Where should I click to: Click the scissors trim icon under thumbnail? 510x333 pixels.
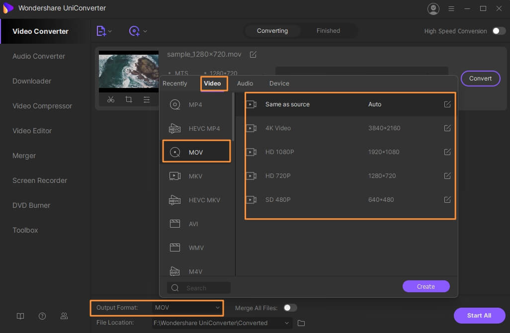point(111,99)
